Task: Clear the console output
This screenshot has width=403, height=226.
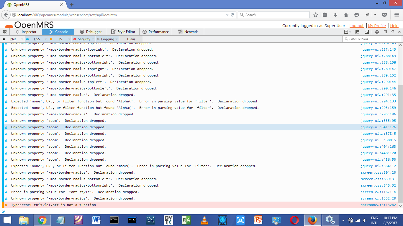Action: 131,39
